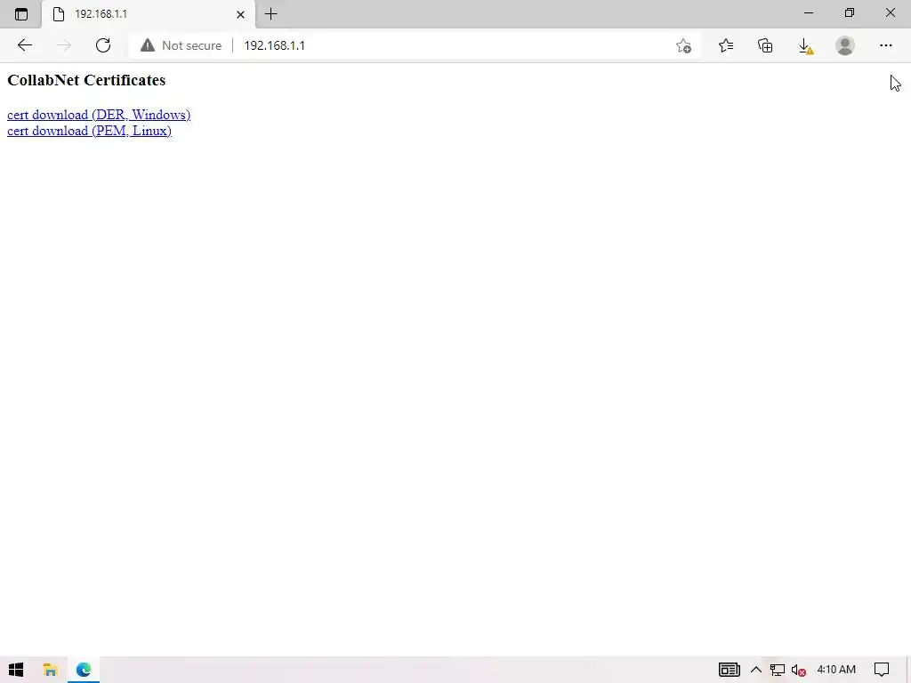View the Not secure site info warning
This screenshot has height=683, width=911.
181,45
